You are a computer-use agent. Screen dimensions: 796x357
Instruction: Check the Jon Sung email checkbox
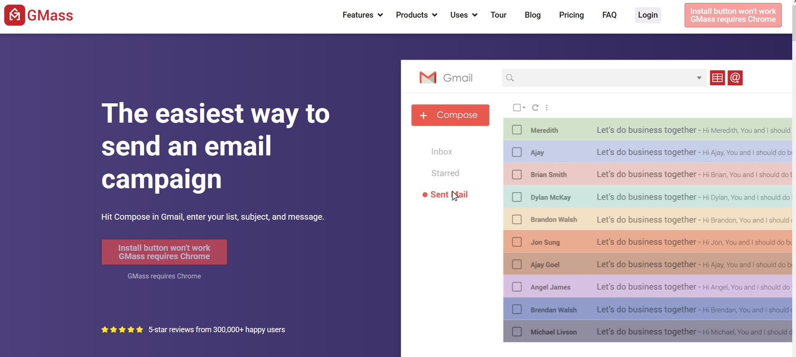517,242
